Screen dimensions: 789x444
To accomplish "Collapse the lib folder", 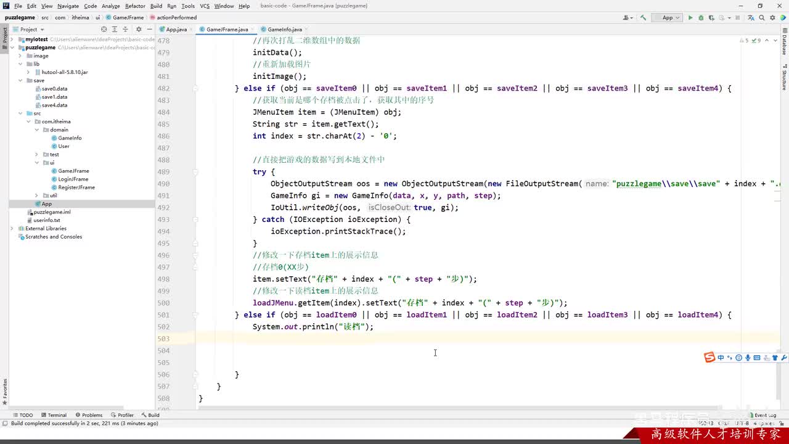I will [20, 64].
